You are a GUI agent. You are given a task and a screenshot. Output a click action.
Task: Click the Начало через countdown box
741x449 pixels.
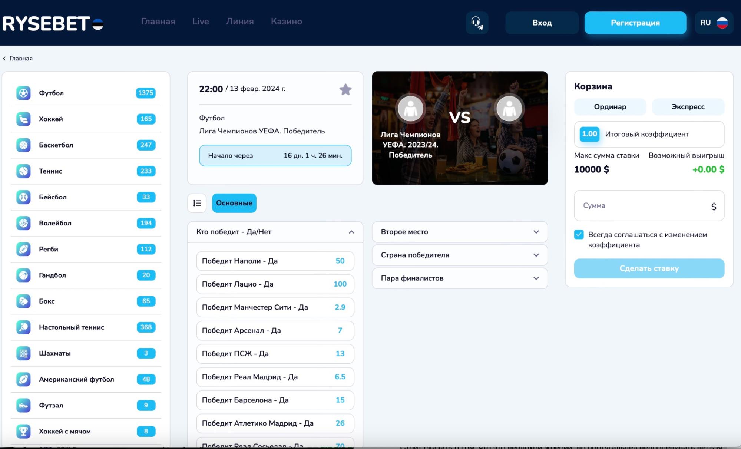(275, 156)
